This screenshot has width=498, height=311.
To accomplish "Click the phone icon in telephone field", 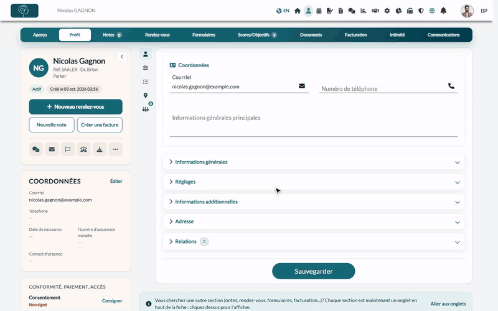I will click(451, 86).
